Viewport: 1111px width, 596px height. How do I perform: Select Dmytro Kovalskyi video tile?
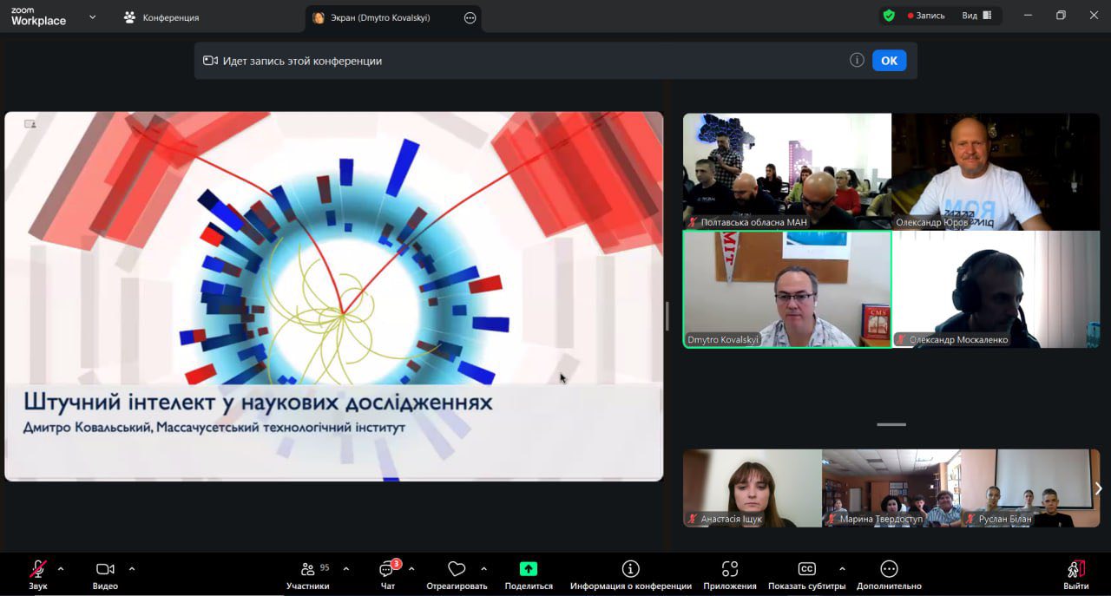click(787, 289)
